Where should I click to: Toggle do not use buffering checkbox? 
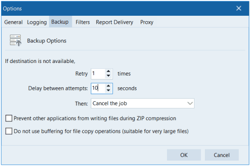click(9, 131)
